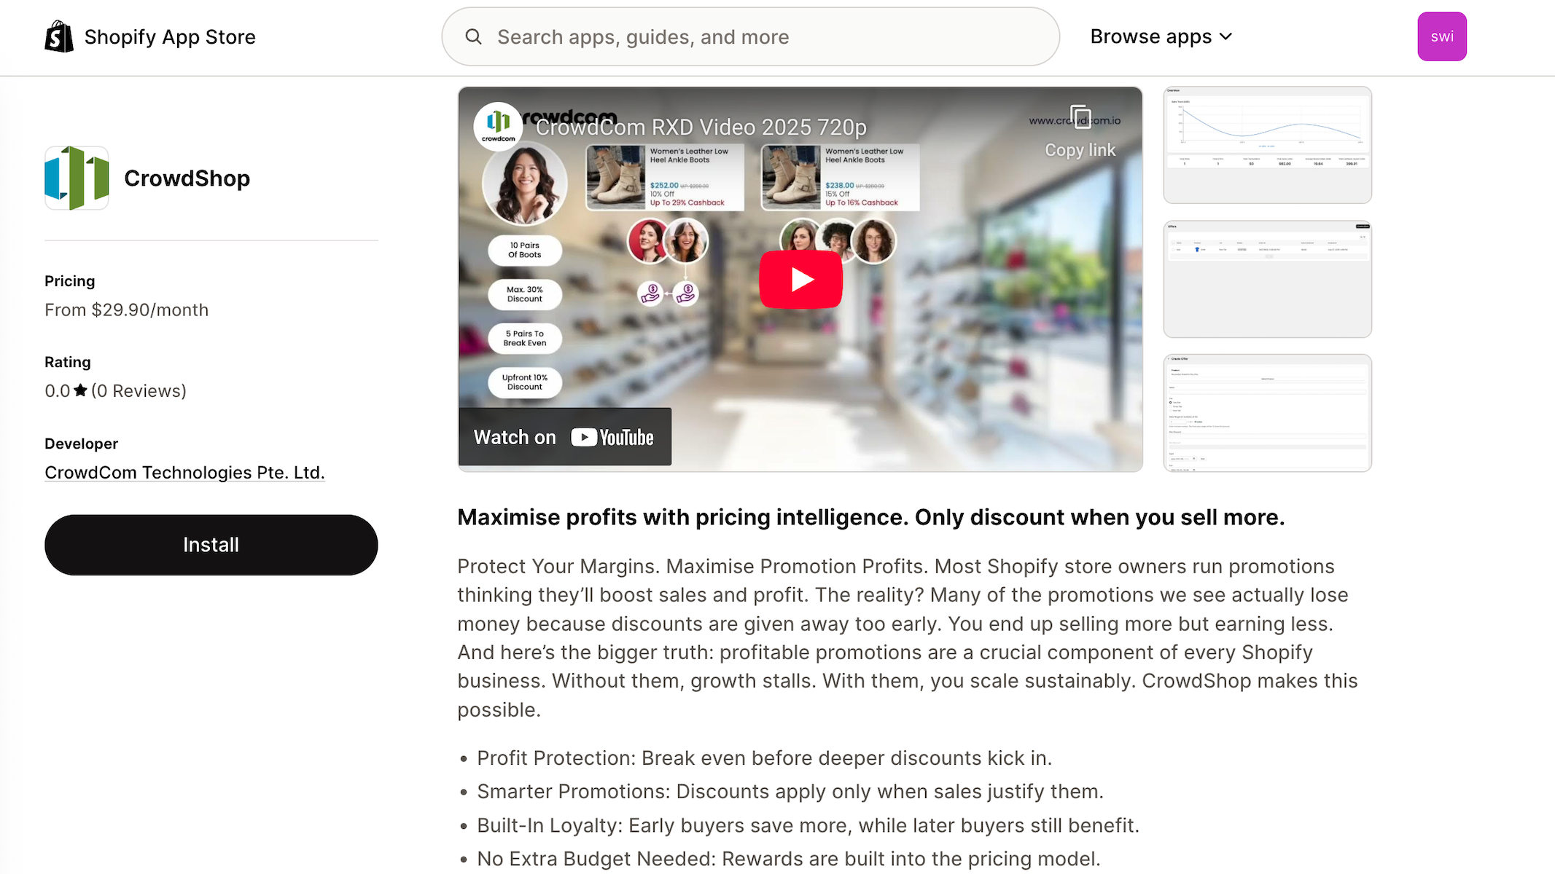Open the swi user account avatar
The width and height of the screenshot is (1555, 874).
point(1442,36)
